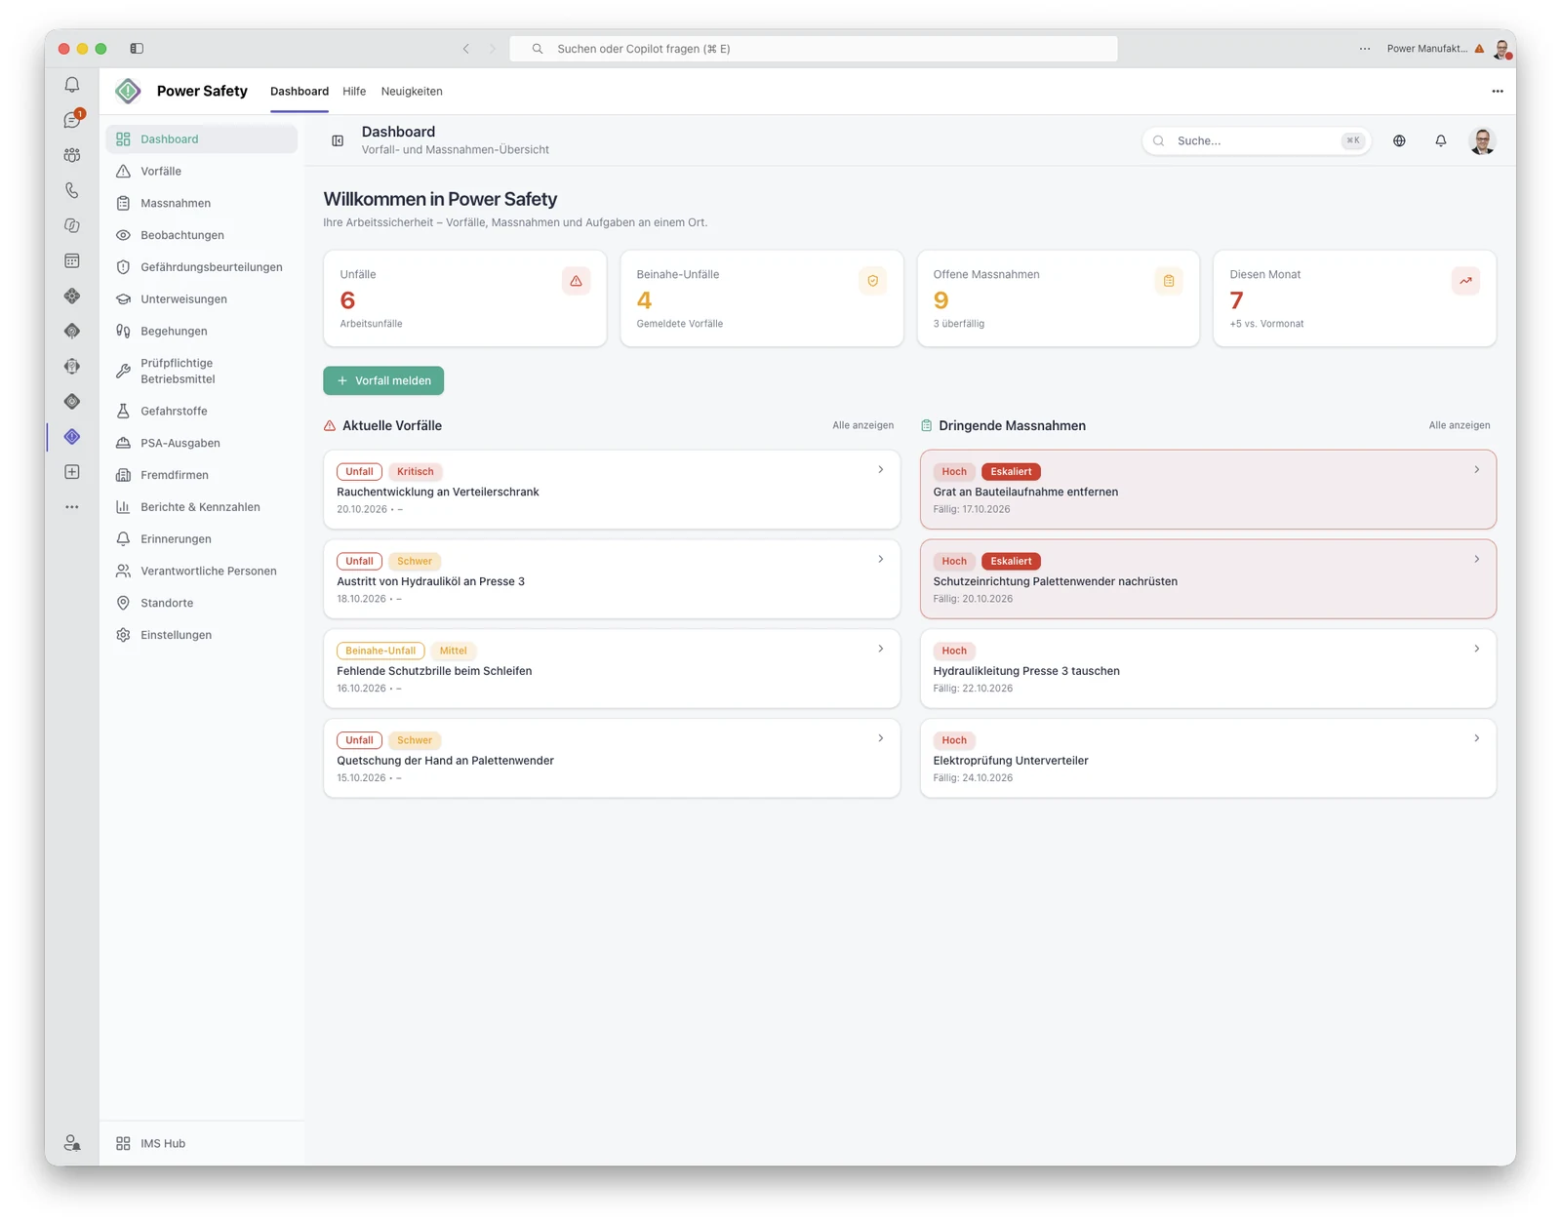Click the Power Safety logo icon
The width and height of the screenshot is (1561, 1225).
128,91
